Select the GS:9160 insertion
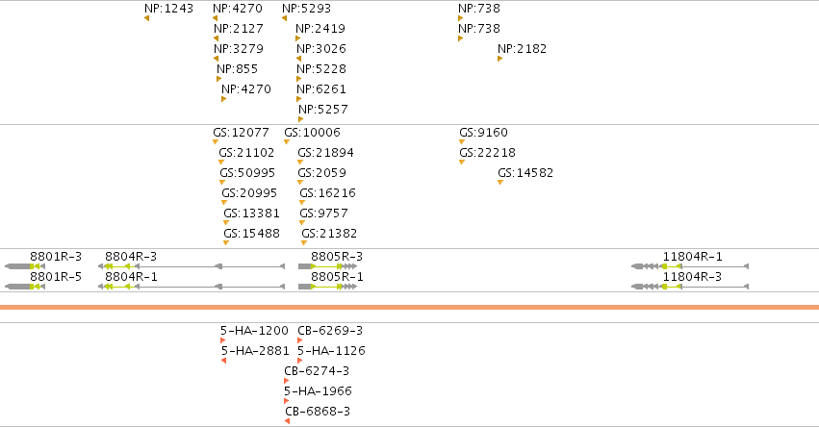The height and width of the screenshot is (427, 819). coord(462,142)
